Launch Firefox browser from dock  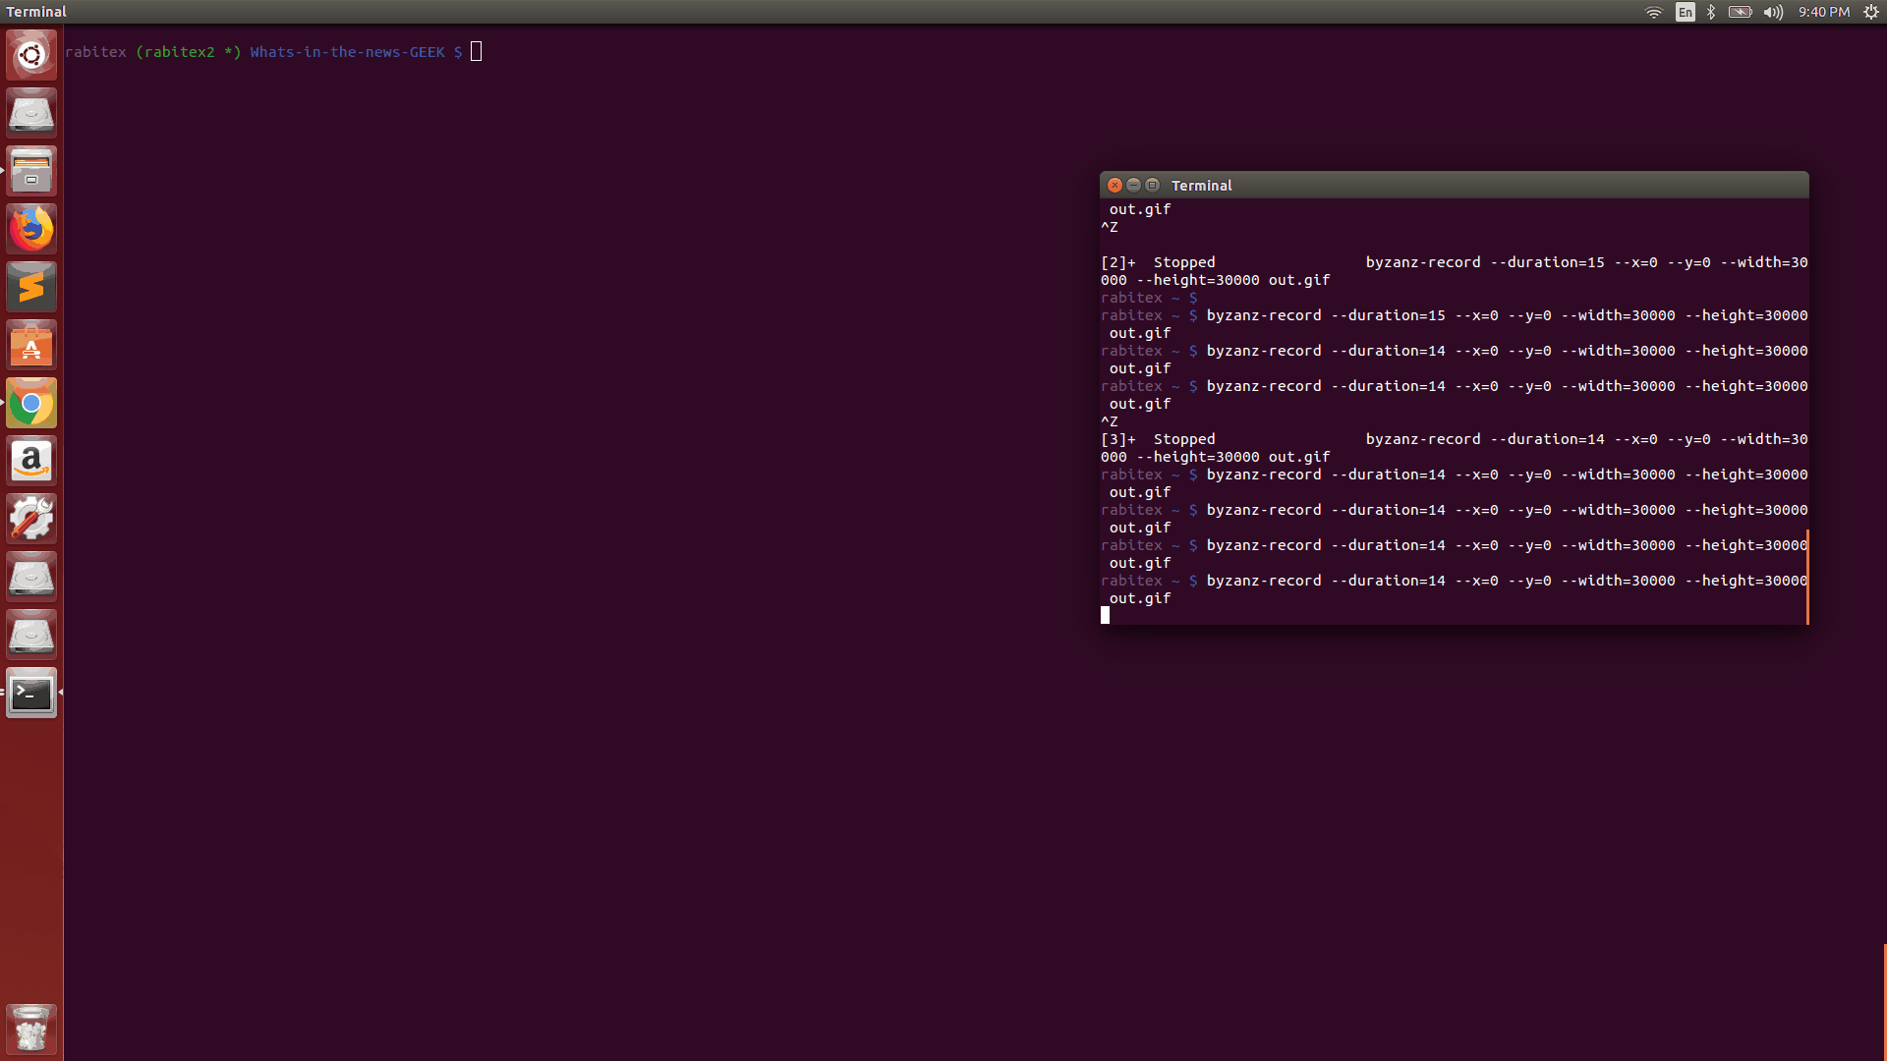tap(31, 229)
